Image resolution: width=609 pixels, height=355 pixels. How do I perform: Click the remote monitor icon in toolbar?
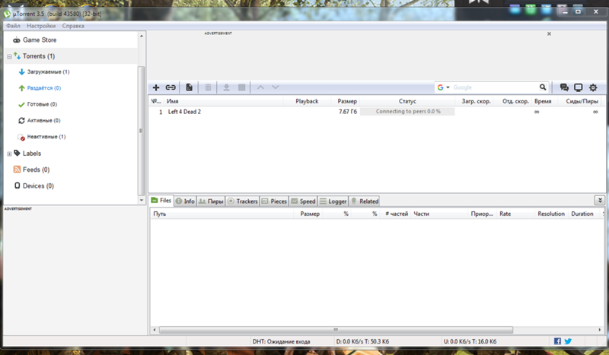(579, 87)
